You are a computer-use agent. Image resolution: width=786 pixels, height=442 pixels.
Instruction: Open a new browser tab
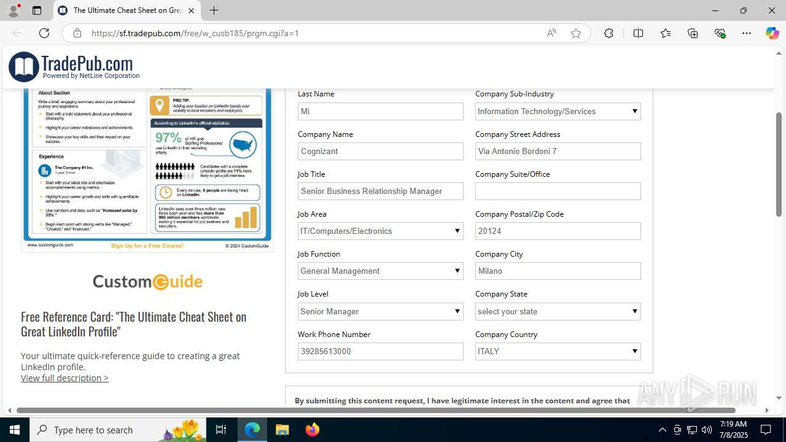[x=214, y=10]
